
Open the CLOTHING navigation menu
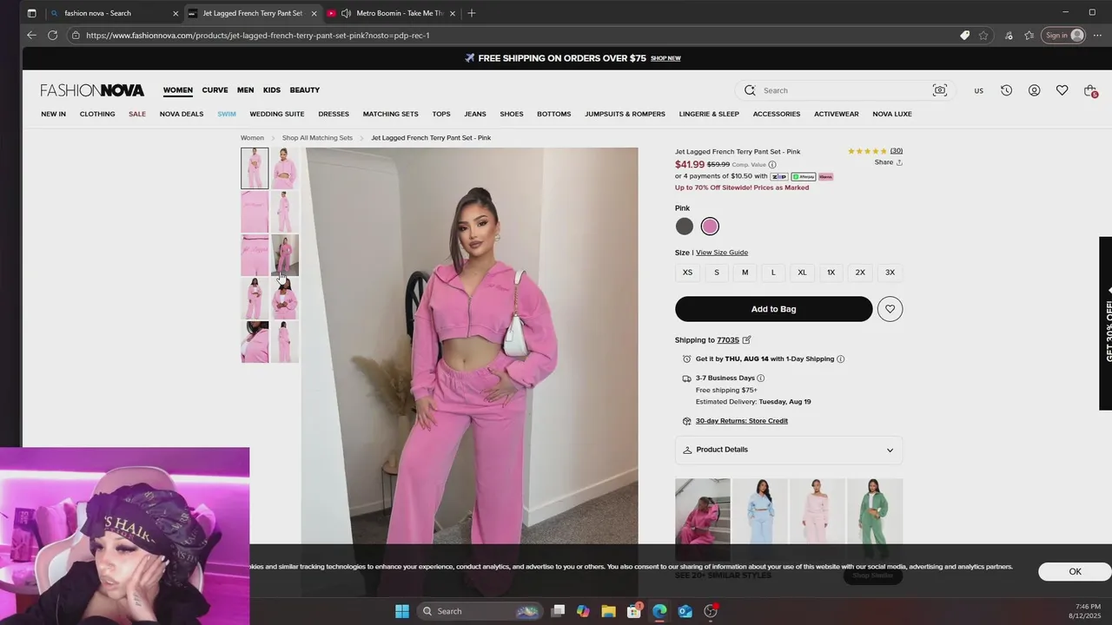pos(97,114)
